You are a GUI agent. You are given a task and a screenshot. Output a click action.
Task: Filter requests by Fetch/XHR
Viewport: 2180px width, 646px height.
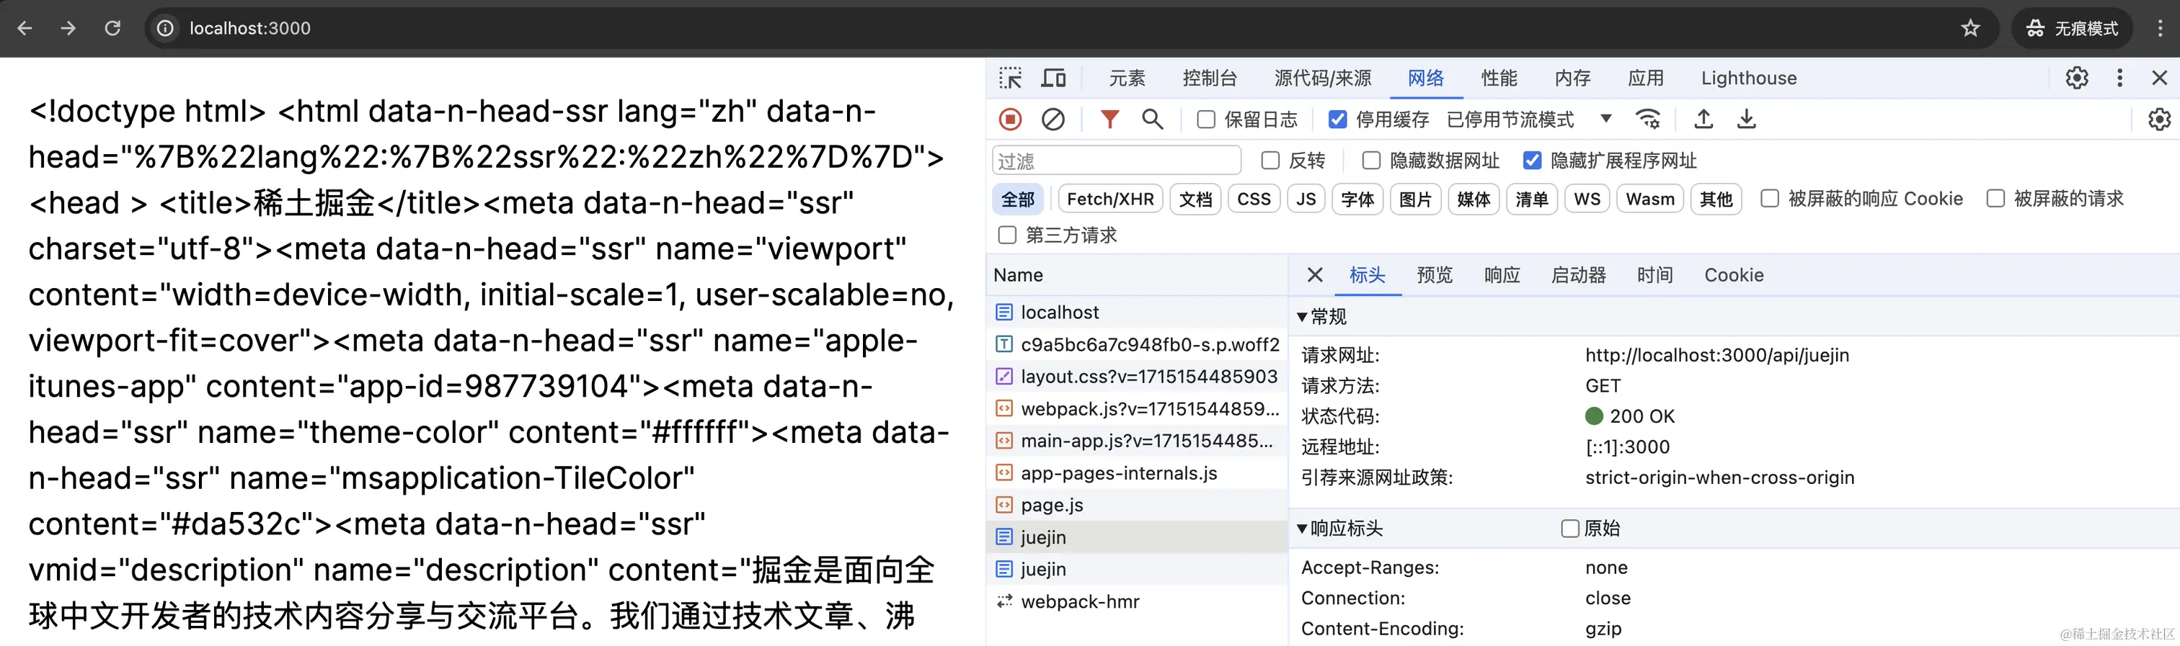point(1110,199)
